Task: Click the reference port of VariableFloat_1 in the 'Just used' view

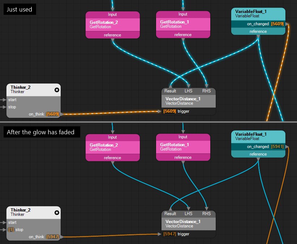Action: point(258,31)
